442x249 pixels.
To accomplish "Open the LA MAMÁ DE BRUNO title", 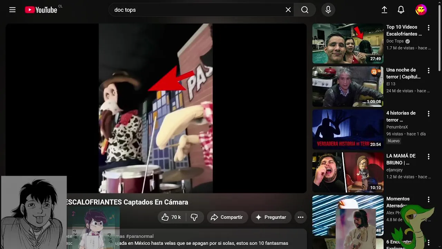I will [401, 159].
